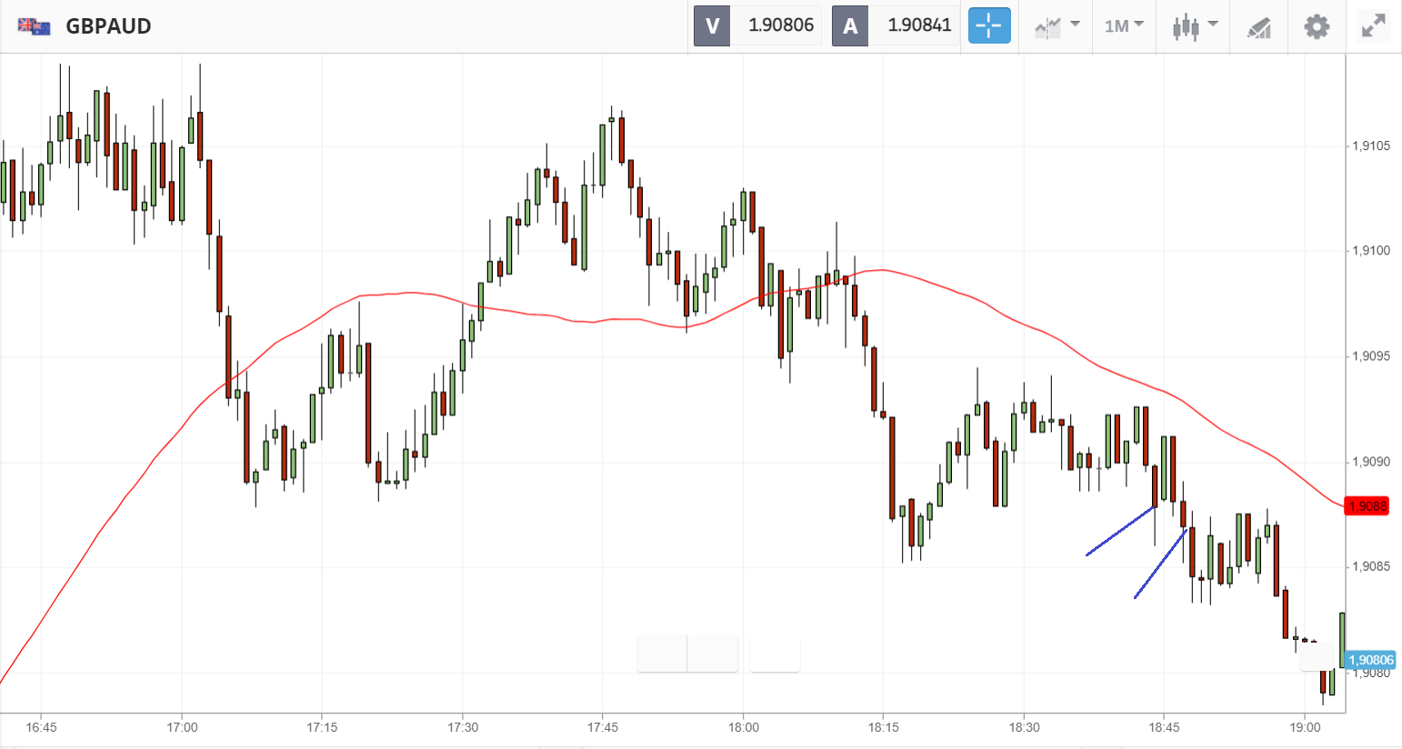Open chart settings gear
The width and height of the screenshot is (1402, 749).
1316,26
